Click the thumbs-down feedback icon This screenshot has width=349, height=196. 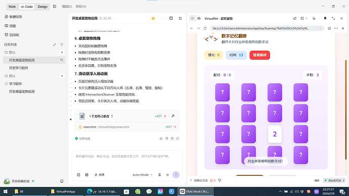[166, 138]
